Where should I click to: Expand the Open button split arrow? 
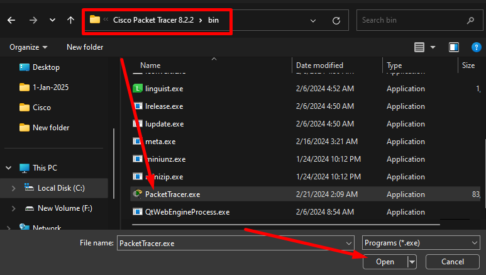(412, 262)
